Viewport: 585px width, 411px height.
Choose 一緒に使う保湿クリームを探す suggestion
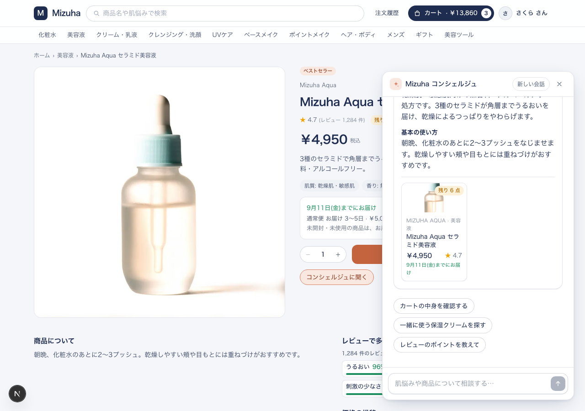(443, 325)
